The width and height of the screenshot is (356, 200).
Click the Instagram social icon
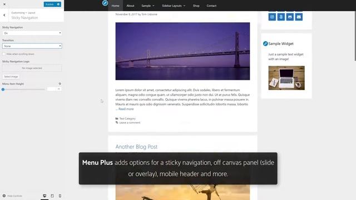pyautogui.click(x=272, y=17)
